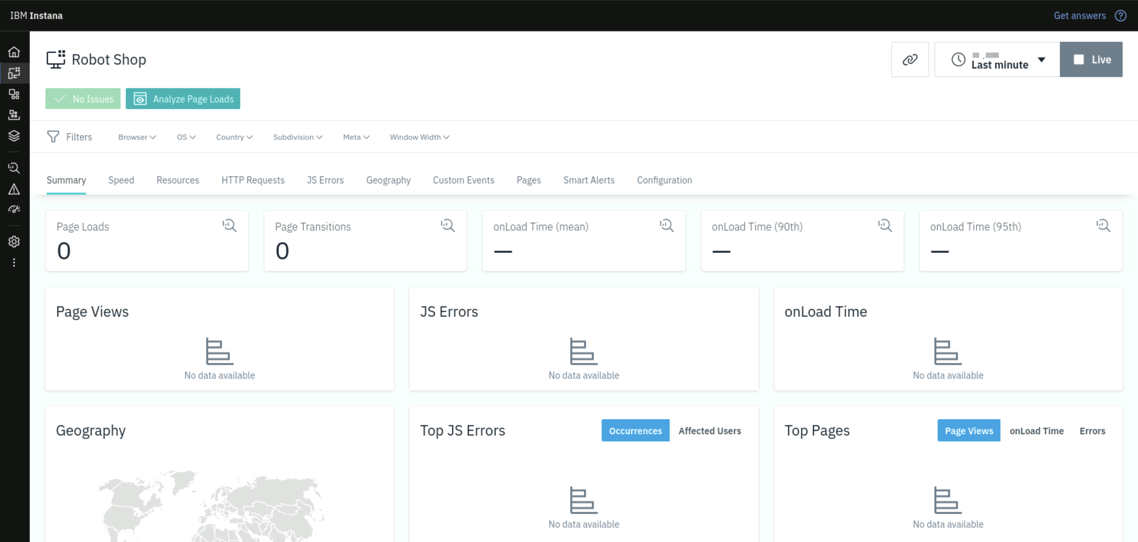Click the No Issues button

click(x=83, y=98)
